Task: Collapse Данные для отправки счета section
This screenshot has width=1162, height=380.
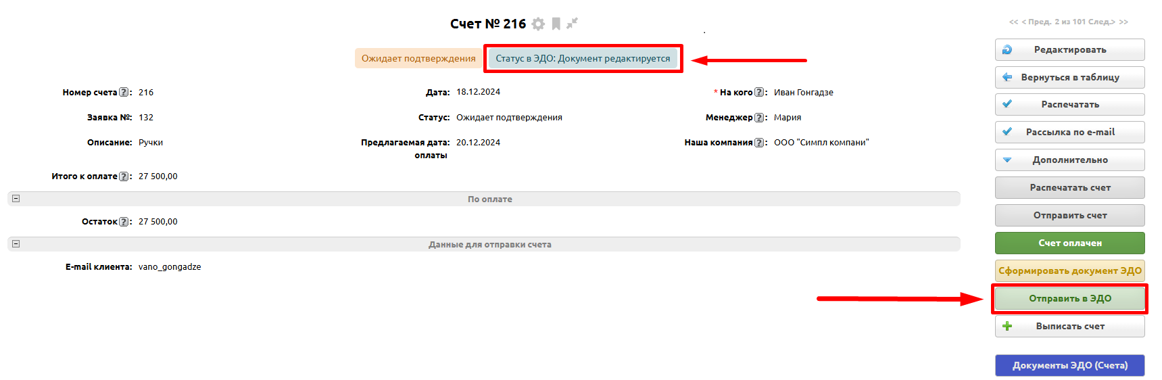Action: point(16,244)
